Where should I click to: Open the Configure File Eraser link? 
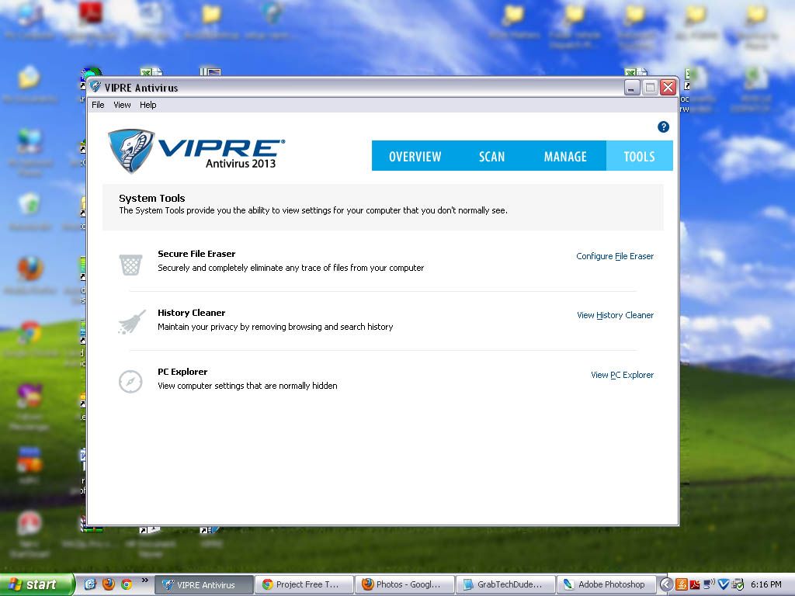click(x=615, y=256)
